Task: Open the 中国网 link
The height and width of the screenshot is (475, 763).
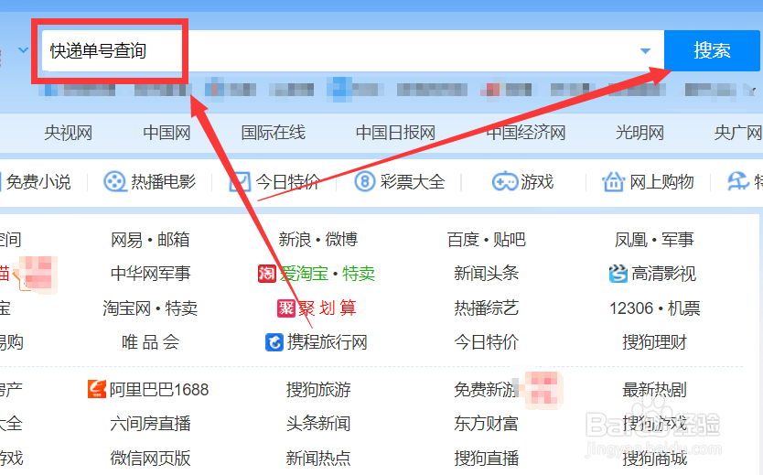Action: [167, 133]
